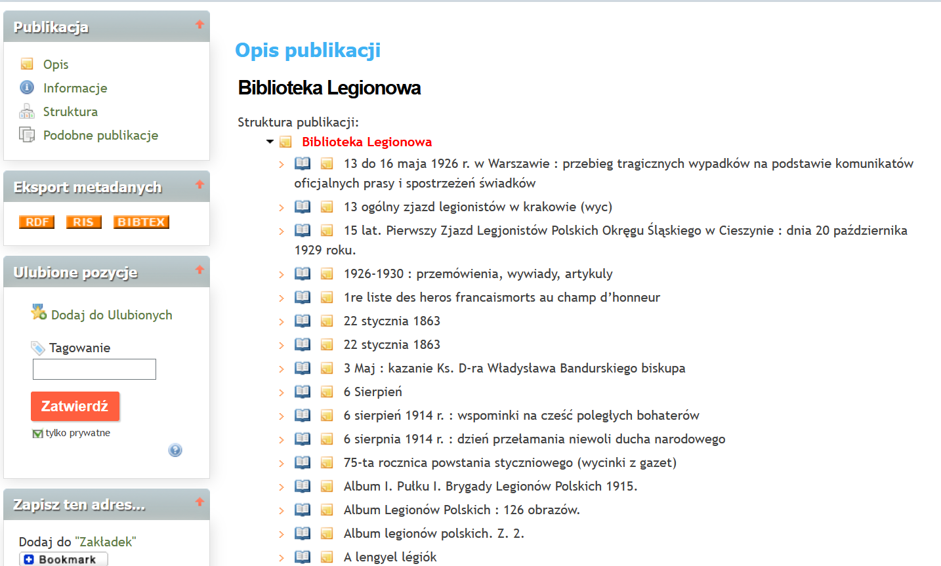This screenshot has height=566, width=941.
Task: Collapse the Publikacja panel arrow
Action: 199,25
